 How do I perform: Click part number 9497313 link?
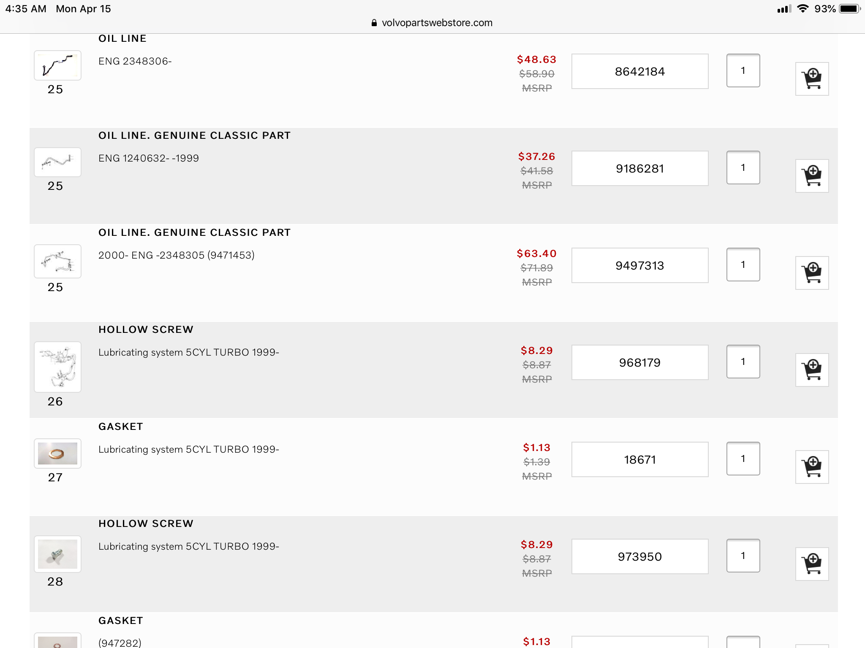[x=639, y=266]
